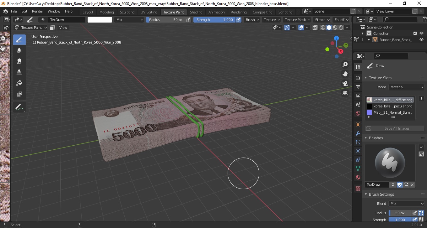
Task: Open the World properties tab
Action: point(358,113)
